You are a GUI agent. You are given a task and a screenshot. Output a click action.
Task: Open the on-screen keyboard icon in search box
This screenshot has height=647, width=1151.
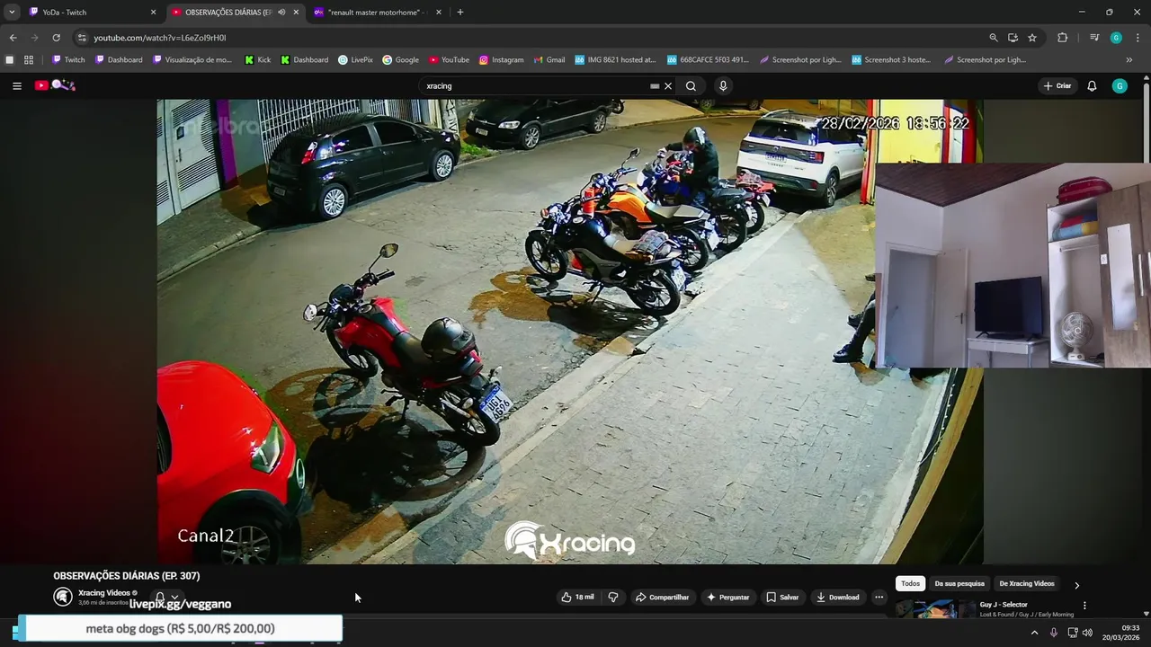click(x=655, y=86)
